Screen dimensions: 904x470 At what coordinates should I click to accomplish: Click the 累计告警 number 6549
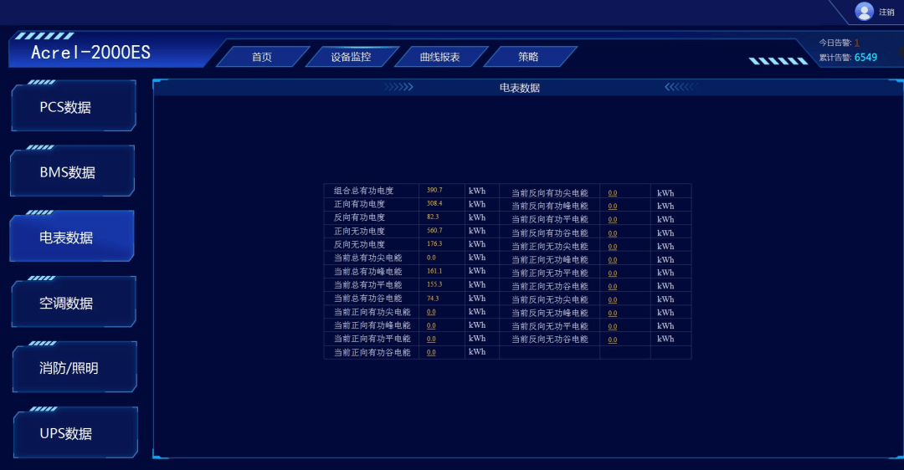865,58
